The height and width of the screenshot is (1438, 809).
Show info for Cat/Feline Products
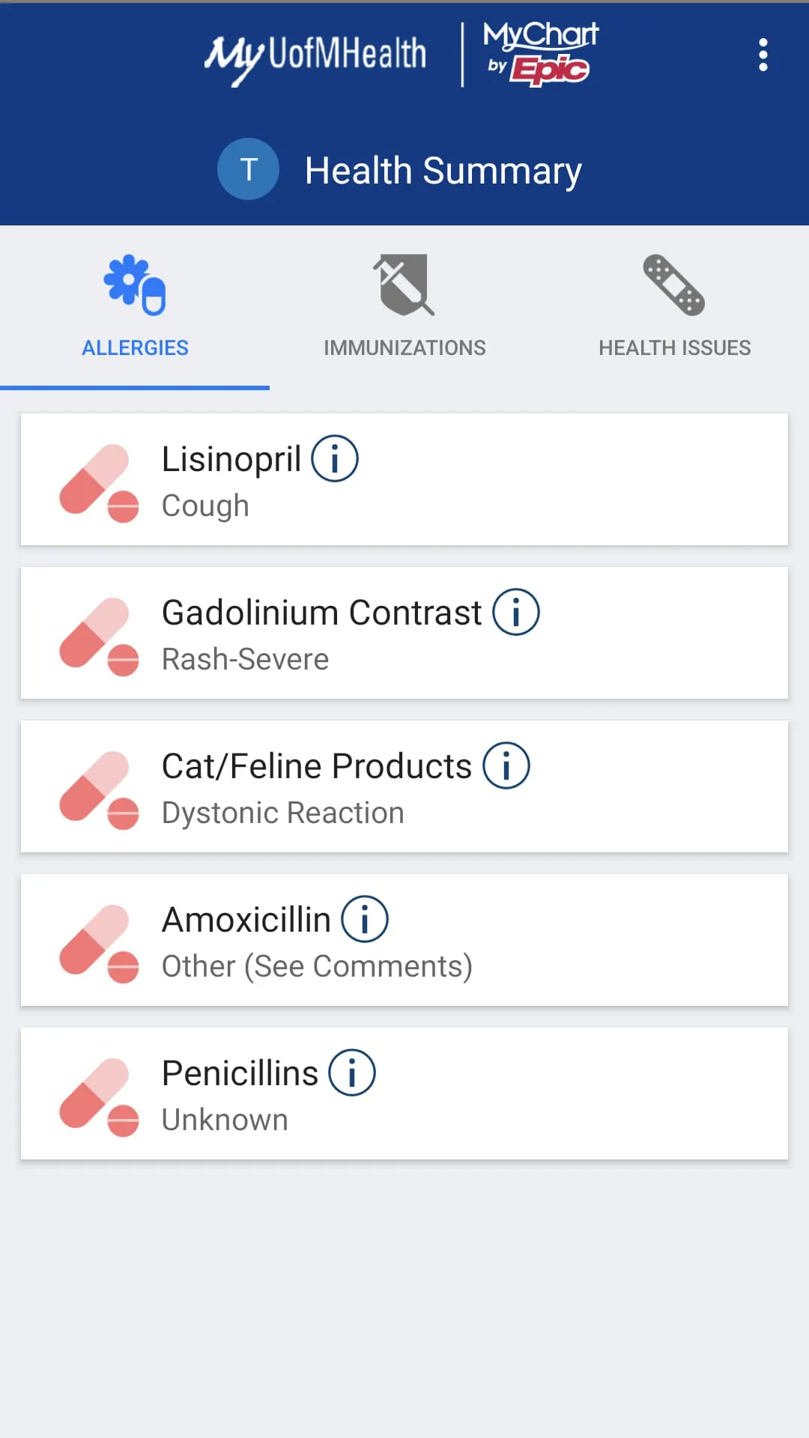506,765
